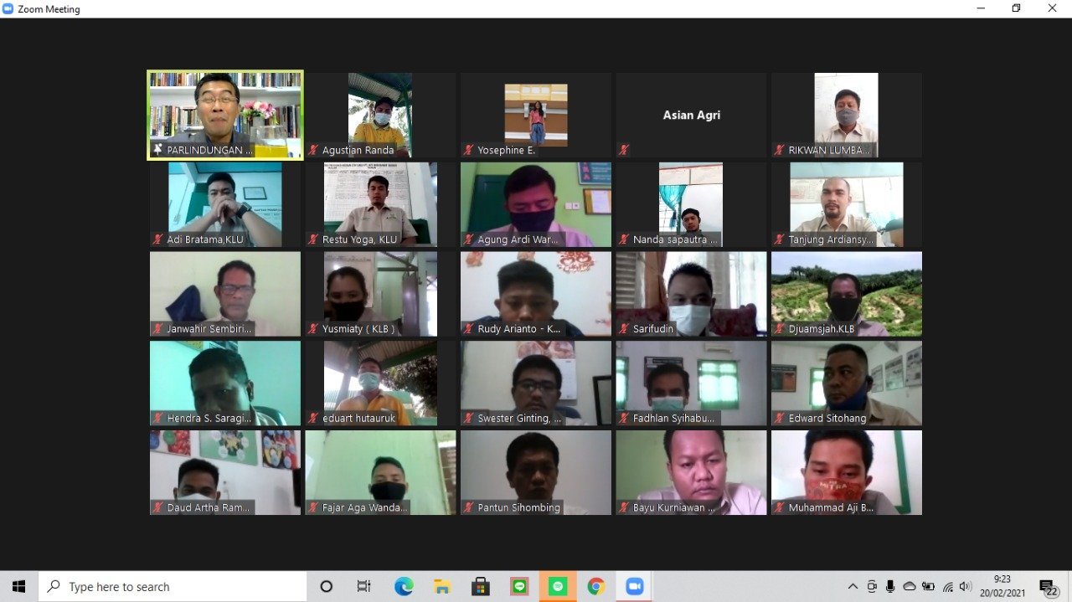The width and height of the screenshot is (1072, 602).
Task: Click the muted microphone icon on Asian Agri tile
Action: point(624,151)
